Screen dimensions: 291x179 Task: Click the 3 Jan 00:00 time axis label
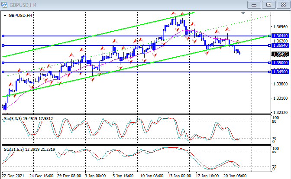[95, 176]
